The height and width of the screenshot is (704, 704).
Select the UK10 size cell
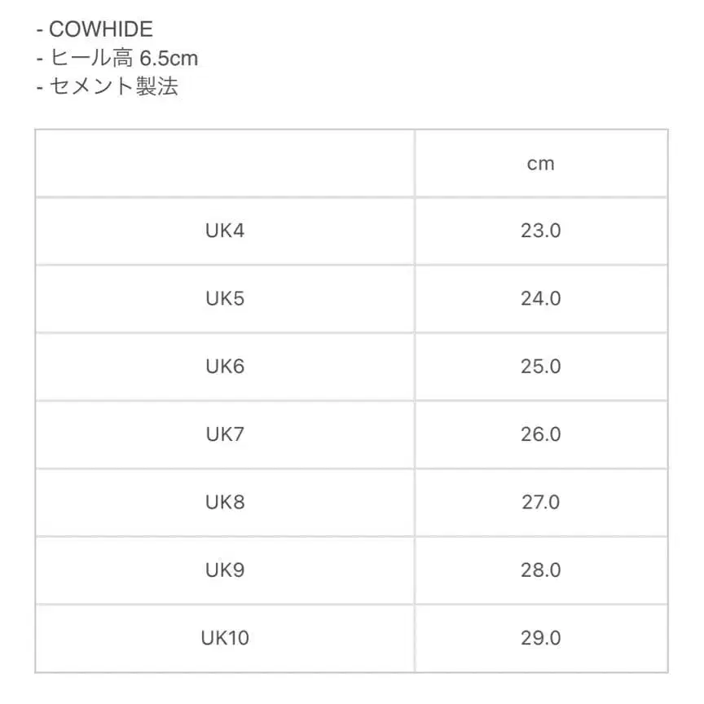[225, 638]
